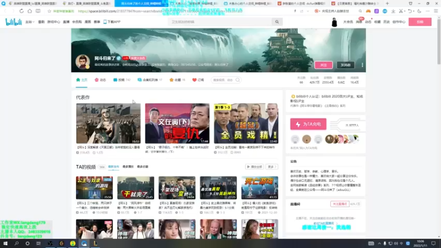Click the 为TA充电 button
The image size is (441, 248).
[x=308, y=124]
